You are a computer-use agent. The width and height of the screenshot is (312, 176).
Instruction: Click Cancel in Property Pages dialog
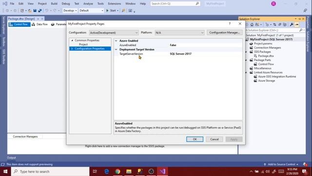point(214,139)
